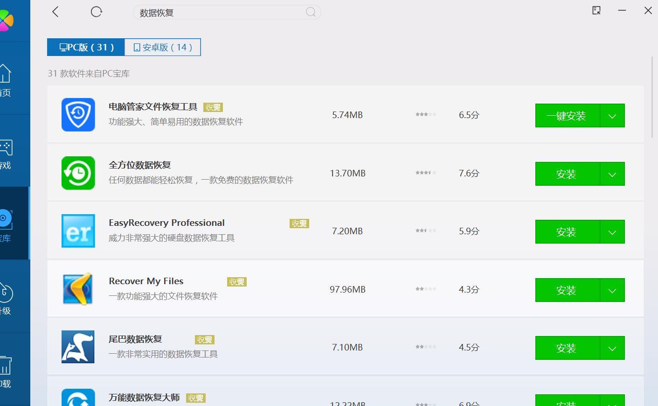The width and height of the screenshot is (658, 406).
Task: Install 尾巴数据恢复
Action: click(567, 348)
